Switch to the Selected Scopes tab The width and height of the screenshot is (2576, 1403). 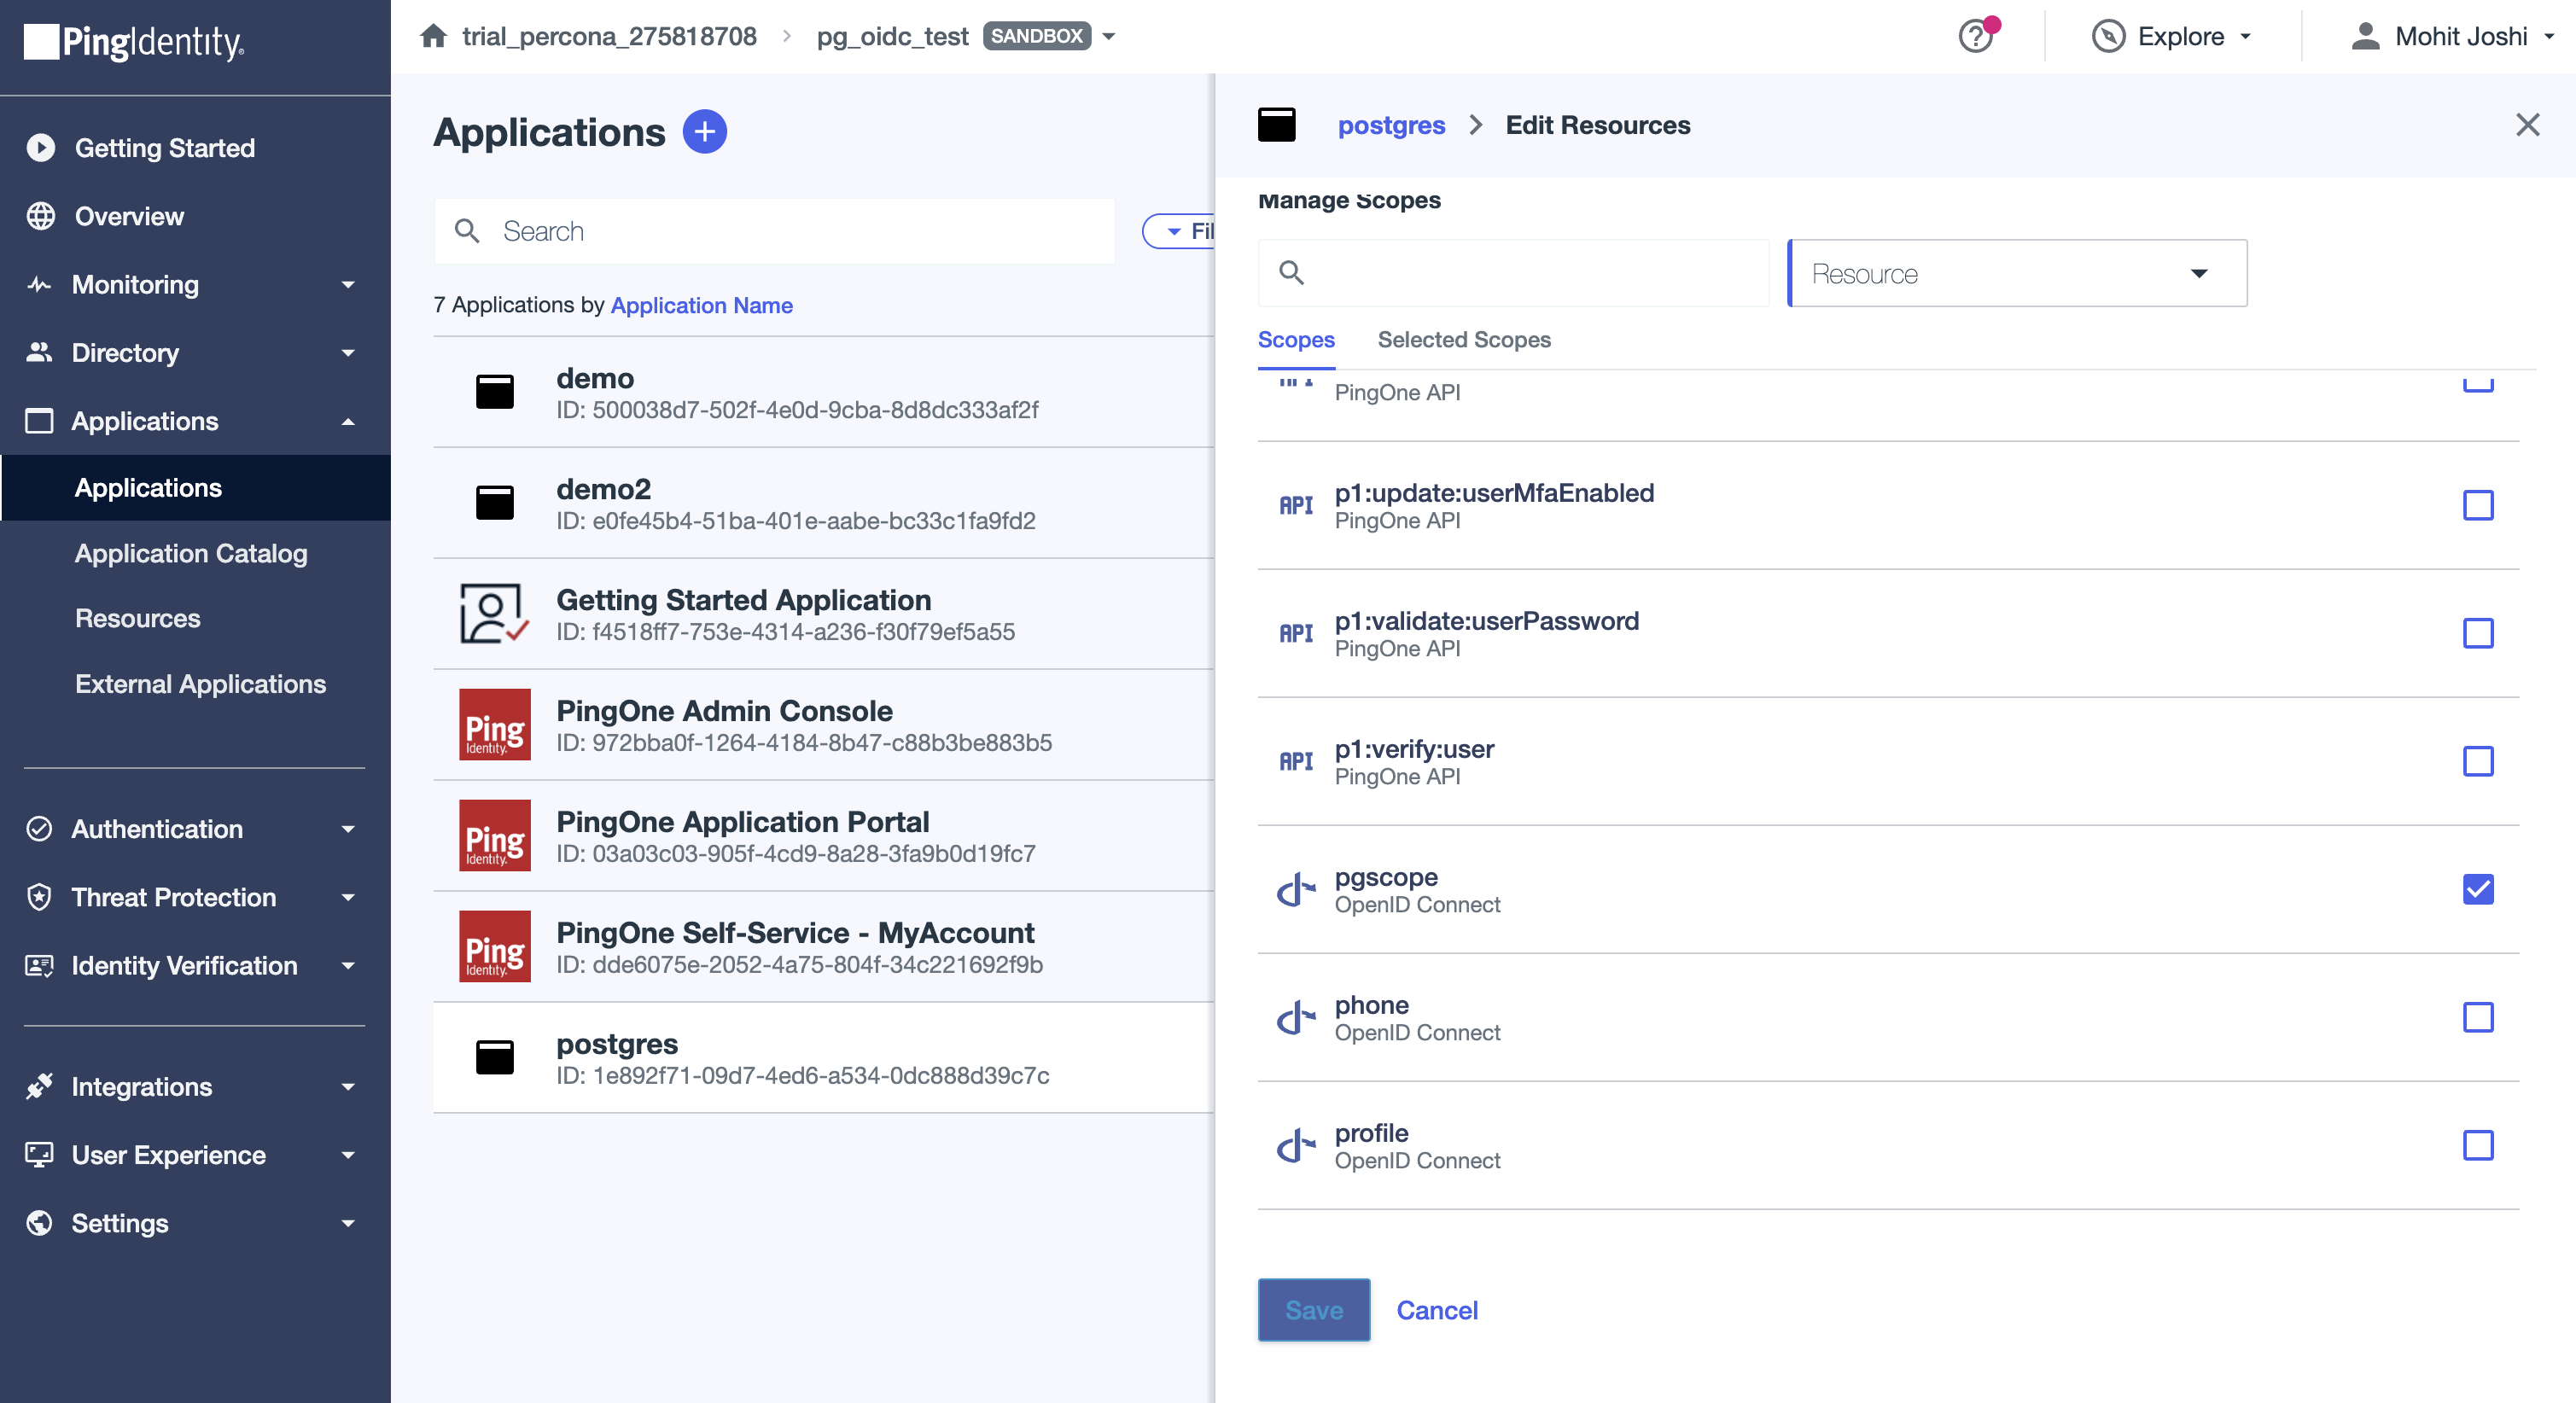point(1463,340)
